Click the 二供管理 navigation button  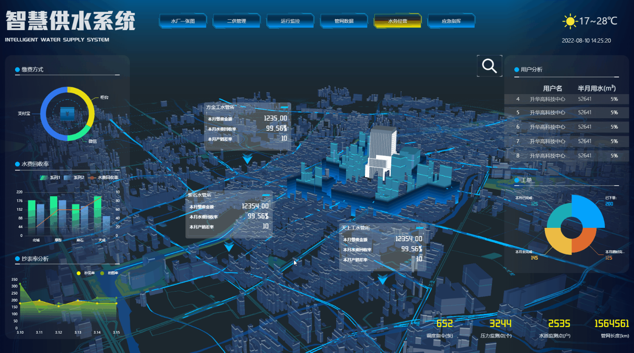[x=237, y=21]
